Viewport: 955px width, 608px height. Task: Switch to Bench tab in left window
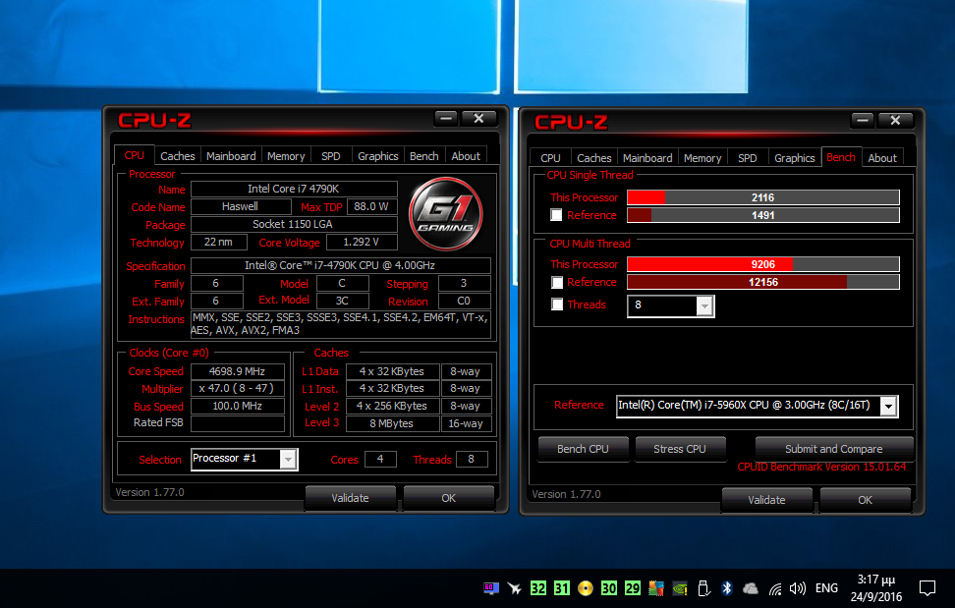pos(423,156)
